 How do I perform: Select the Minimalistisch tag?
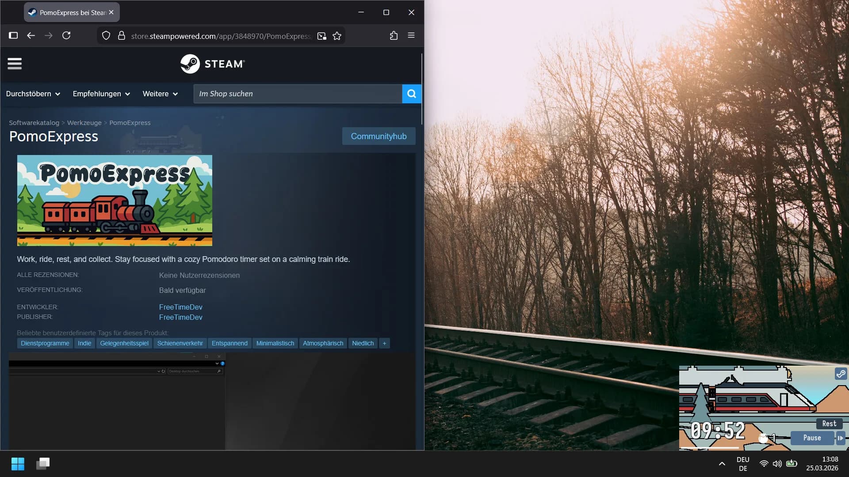pyautogui.click(x=275, y=343)
